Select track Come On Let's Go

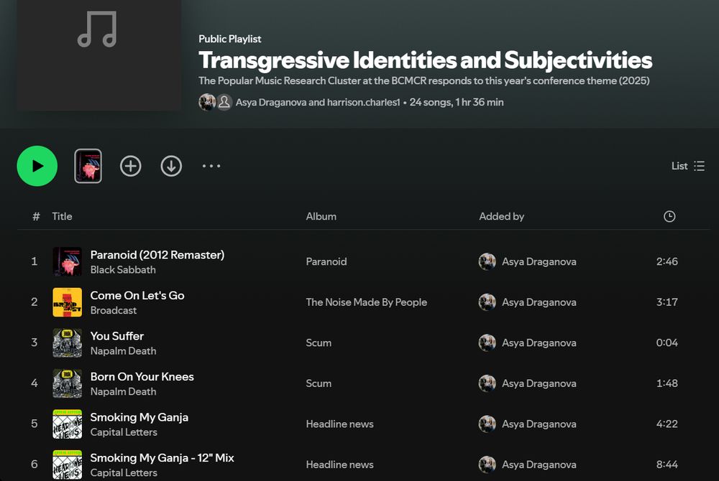point(137,296)
